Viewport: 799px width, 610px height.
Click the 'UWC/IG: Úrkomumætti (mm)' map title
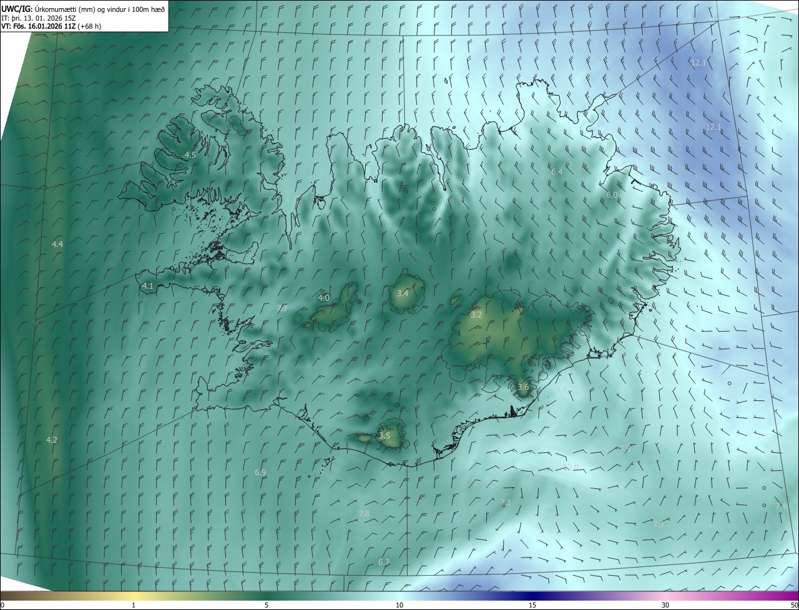click(x=83, y=9)
